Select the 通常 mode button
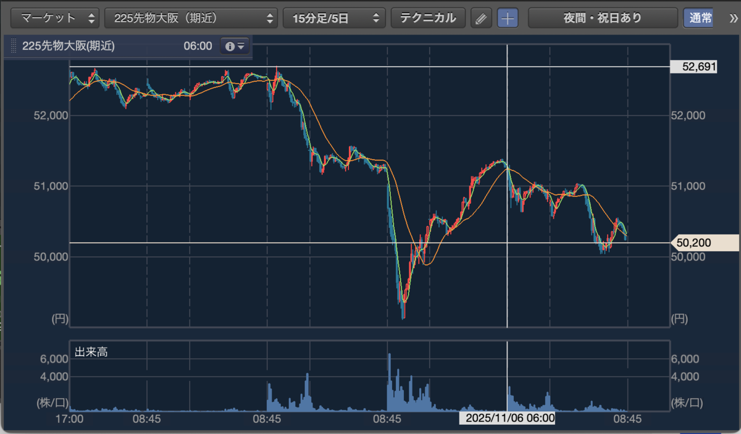The width and height of the screenshot is (741, 434). [698, 18]
